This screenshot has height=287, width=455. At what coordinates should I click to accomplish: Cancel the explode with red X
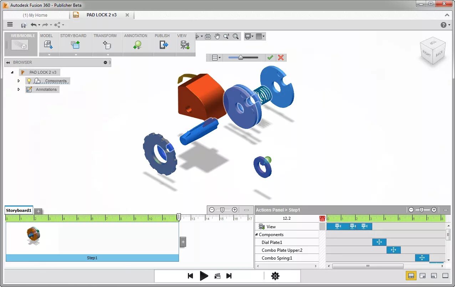coord(281,58)
